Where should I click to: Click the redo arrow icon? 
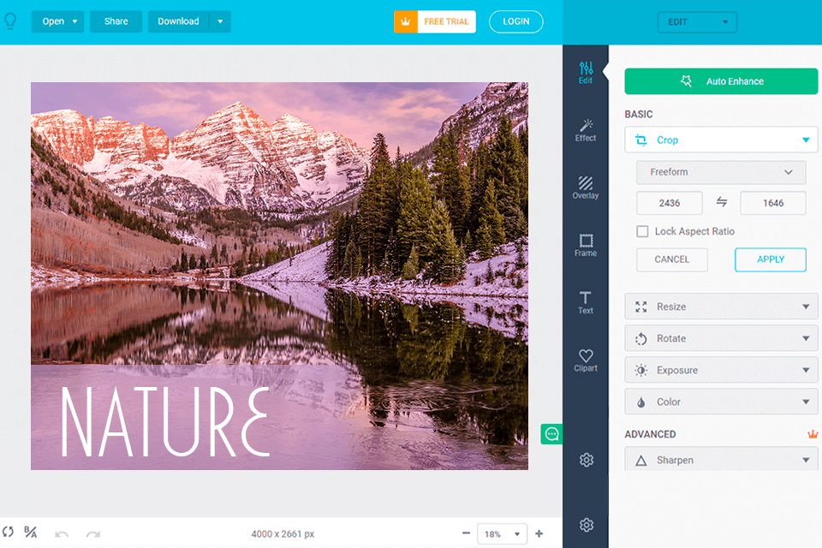point(93,534)
